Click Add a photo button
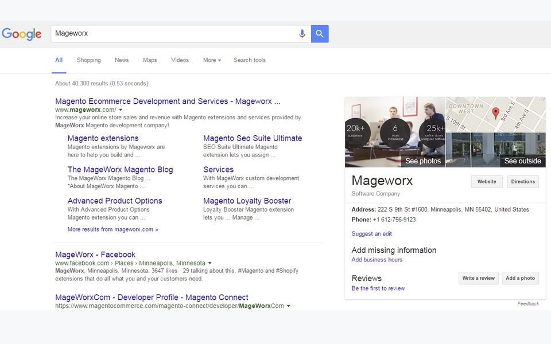The height and width of the screenshot is (344, 551). [520, 278]
